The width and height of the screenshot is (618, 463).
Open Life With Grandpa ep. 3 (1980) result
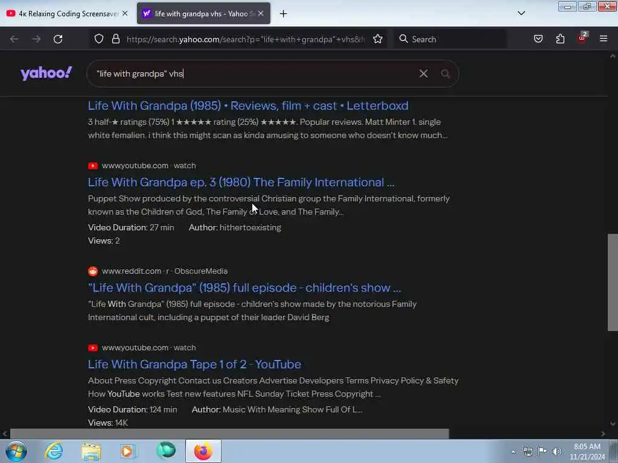point(241,182)
